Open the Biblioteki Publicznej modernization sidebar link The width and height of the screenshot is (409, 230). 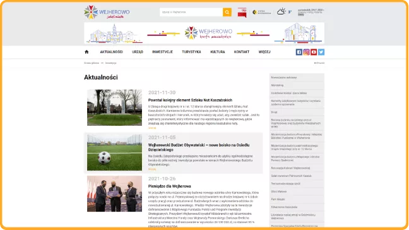point(297,136)
